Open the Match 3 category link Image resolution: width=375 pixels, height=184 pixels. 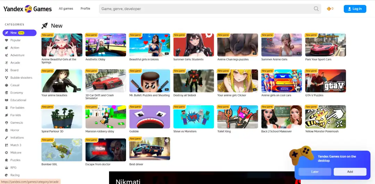click(16, 145)
